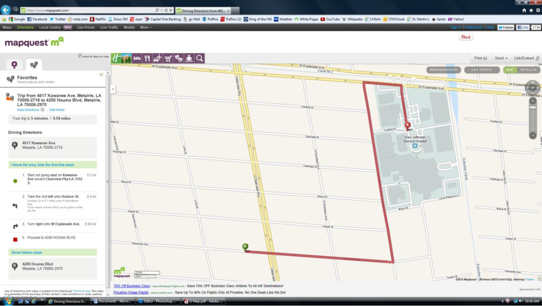This screenshot has width=542, height=306.
Task: Click the destination marker B on the map
Action: click(407, 125)
